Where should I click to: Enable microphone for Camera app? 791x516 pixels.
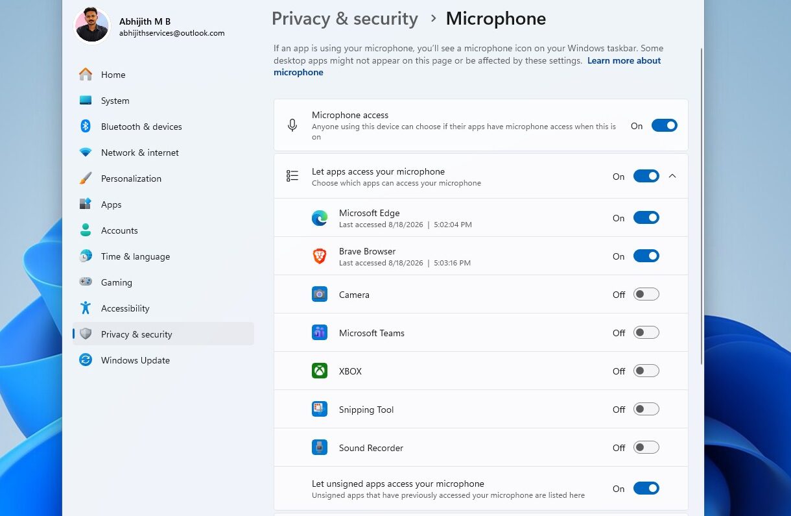[x=646, y=295]
